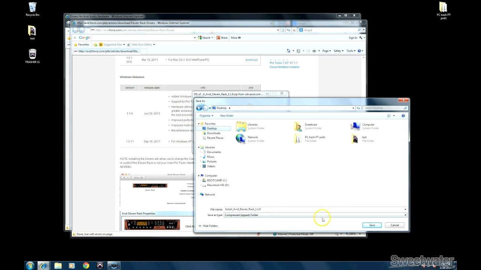Select BOOTCAMP (C:) drive

tap(217, 180)
